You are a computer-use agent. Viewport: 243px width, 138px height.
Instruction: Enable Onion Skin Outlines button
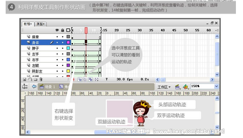[85, 79]
